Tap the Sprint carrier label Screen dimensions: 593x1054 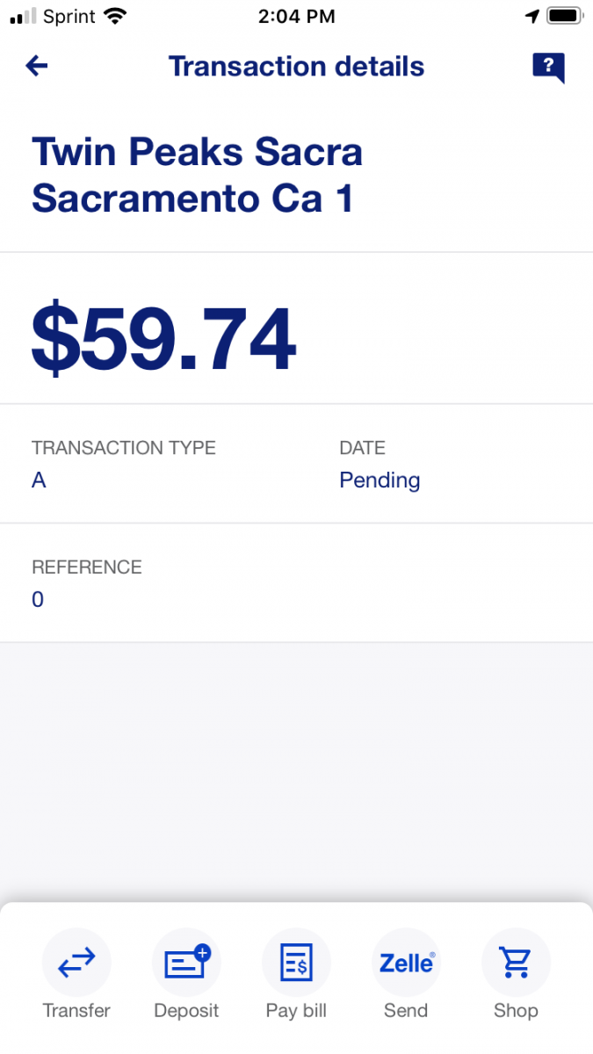click(69, 16)
